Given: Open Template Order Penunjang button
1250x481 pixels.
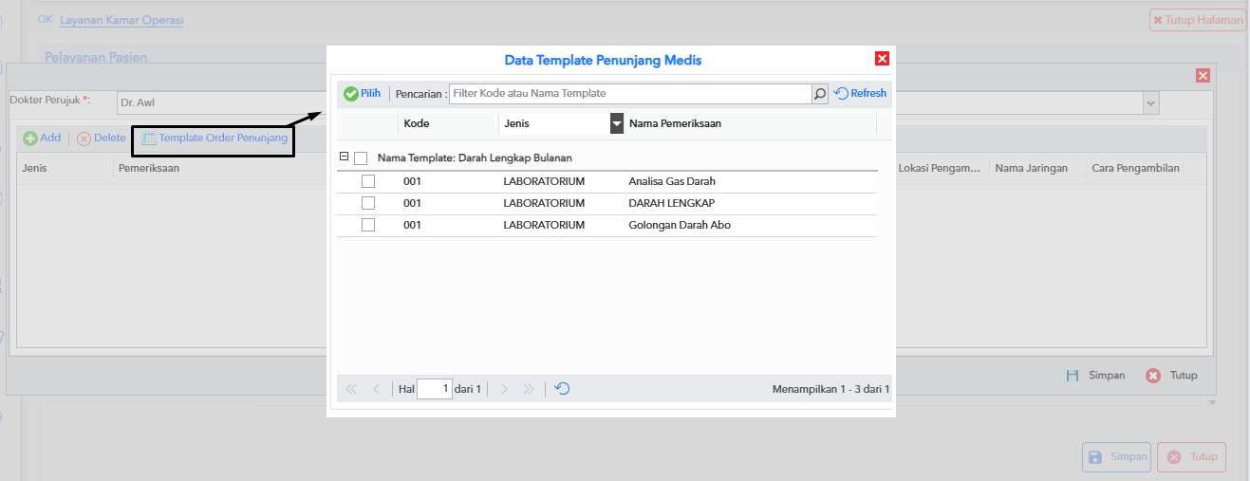Looking at the screenshot, I should 215,139.
